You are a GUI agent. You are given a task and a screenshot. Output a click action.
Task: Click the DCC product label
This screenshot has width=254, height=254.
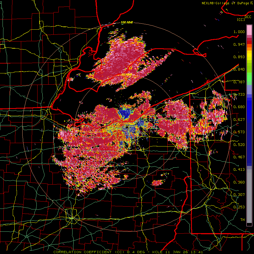[x=248, y=17]
